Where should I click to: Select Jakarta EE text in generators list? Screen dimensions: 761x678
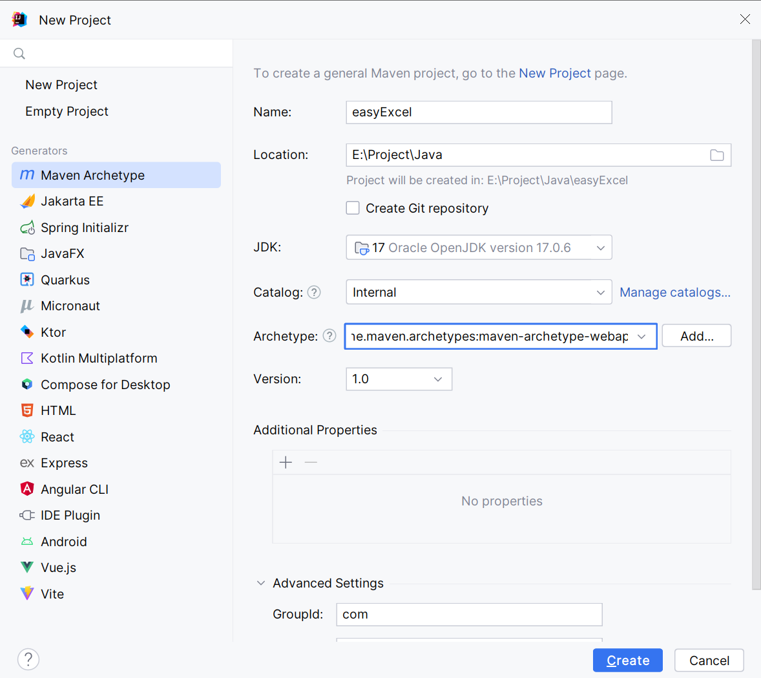point(72,201)
